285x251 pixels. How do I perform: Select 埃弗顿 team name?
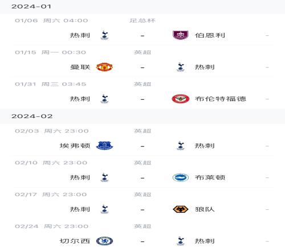pyautogui.click(x=75, y=146)
